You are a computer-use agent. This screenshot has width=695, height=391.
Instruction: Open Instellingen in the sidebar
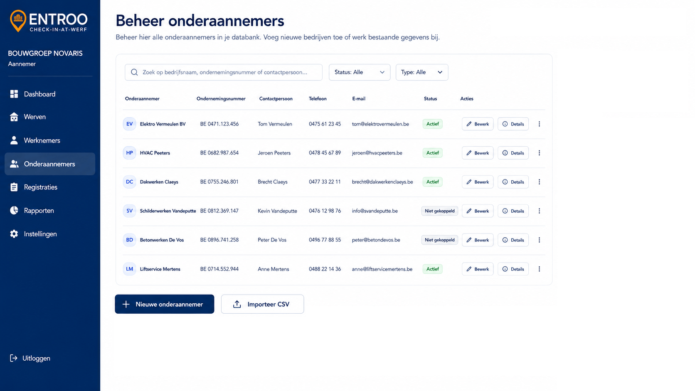pyautogui.click(x=50, y=234)
